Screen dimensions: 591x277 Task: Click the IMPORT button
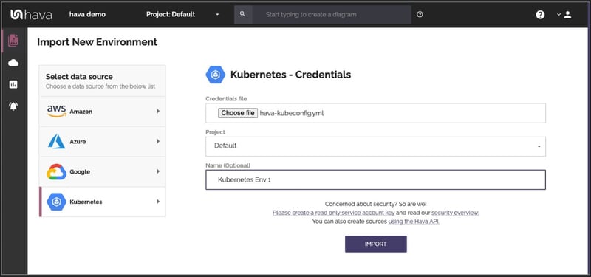tap(376, 244)
